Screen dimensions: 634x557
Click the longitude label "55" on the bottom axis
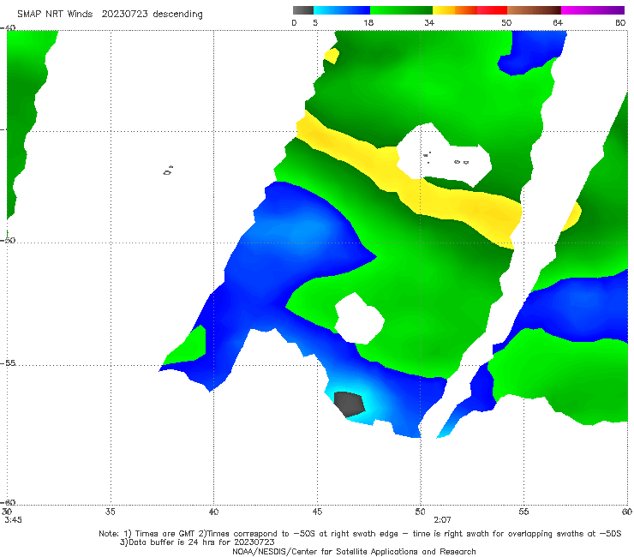point(523,512)
